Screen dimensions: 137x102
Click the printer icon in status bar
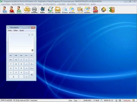pos(116,100)
